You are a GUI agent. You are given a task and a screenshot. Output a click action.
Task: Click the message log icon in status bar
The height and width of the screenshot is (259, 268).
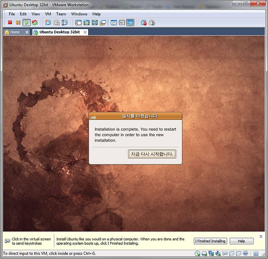[256, 253]
